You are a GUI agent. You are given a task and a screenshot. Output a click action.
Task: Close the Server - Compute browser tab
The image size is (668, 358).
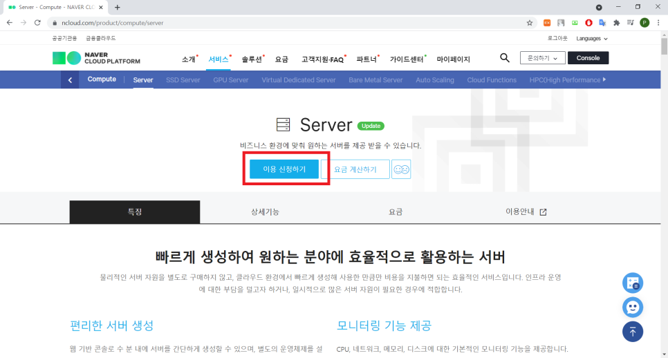click(101, 7)
